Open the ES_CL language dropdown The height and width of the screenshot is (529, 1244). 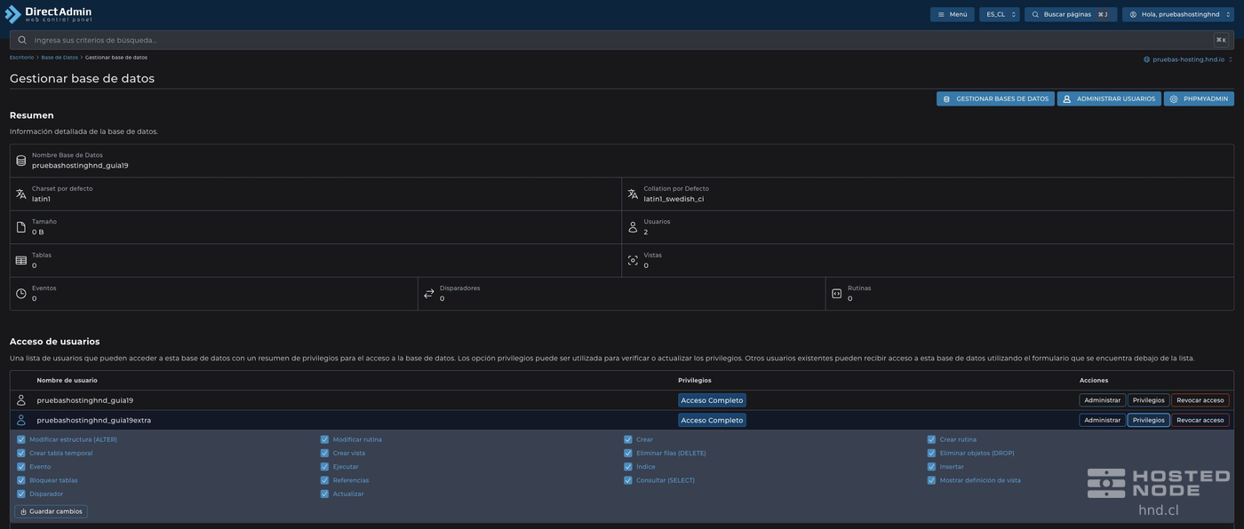(x=1000, y=14)
